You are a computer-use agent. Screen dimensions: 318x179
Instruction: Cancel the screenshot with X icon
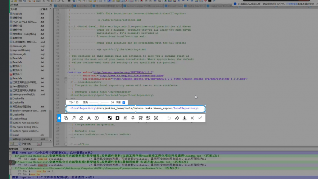(192, 118)
